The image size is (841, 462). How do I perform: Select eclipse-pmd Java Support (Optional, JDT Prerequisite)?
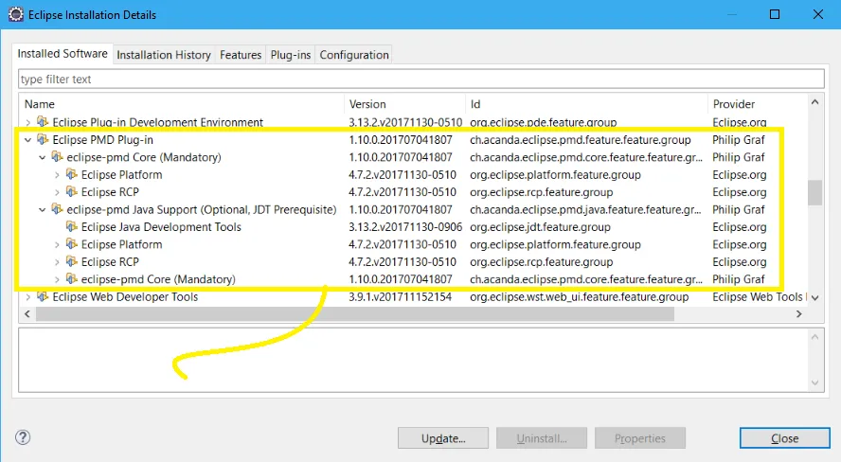tap(202, 209)
